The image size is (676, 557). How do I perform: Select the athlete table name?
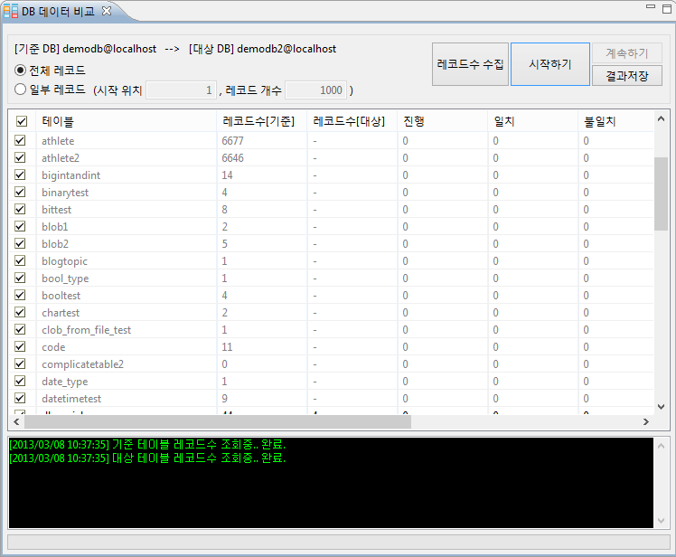58,141
